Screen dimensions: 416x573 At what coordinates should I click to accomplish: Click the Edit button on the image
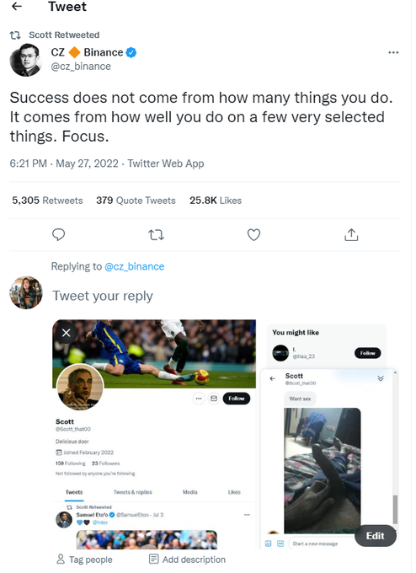click(x=375, y=536)
